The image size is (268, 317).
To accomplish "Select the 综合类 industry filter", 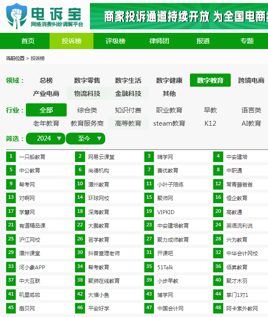I will (87, 110).
